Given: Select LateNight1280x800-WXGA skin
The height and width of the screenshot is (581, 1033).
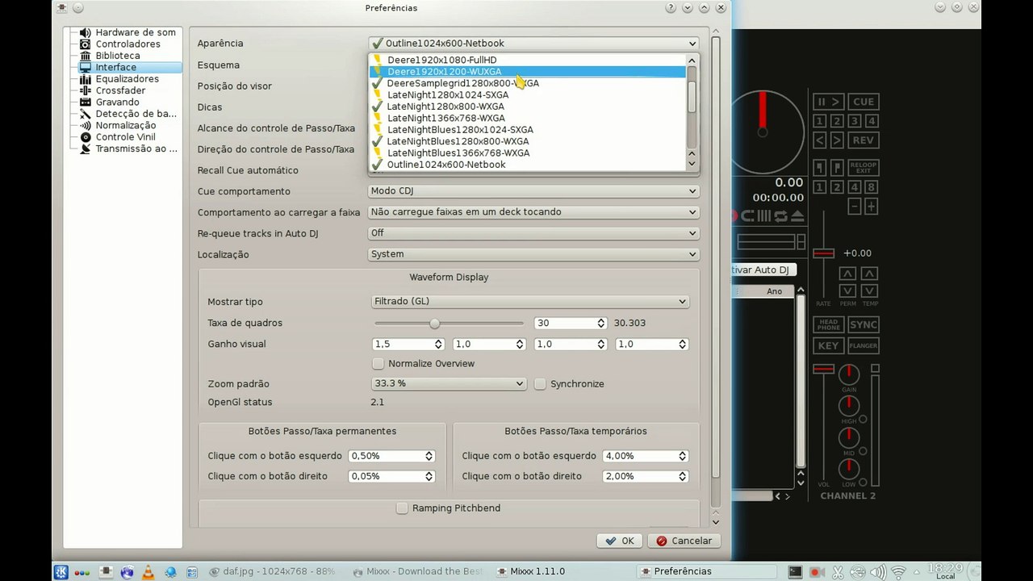Looking at the screenshot, I should point(528,107).
